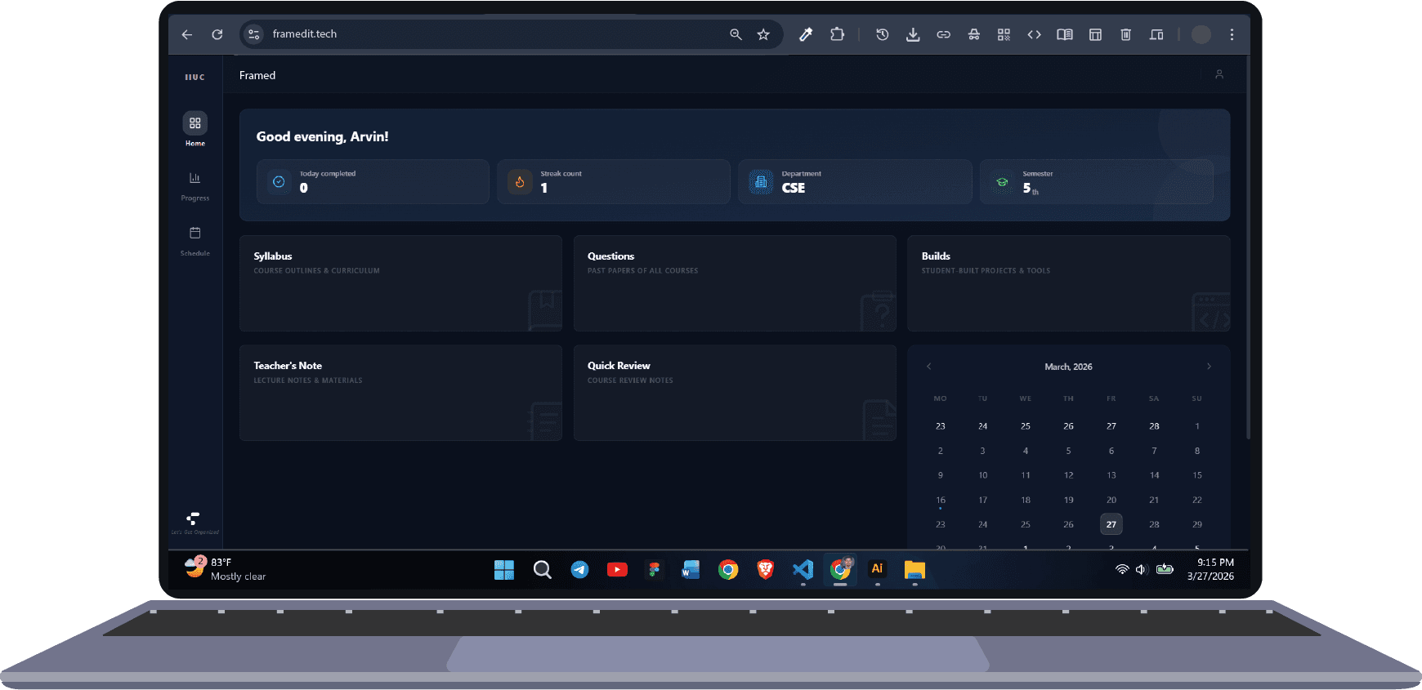Go to previous month in calendar
This screenshot has width=1422, height=690.
(x=928, y=367)
